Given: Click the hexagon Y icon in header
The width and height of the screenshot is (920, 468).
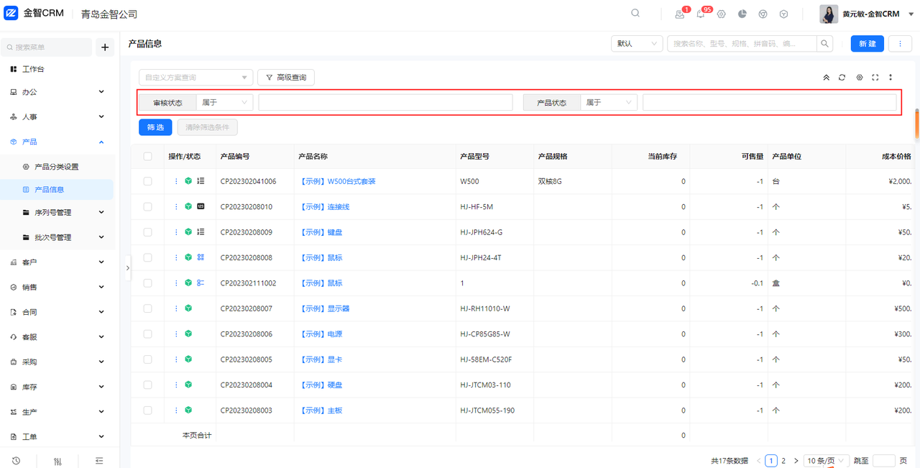Looking at the screenshot, I should (x=784, y=14).
